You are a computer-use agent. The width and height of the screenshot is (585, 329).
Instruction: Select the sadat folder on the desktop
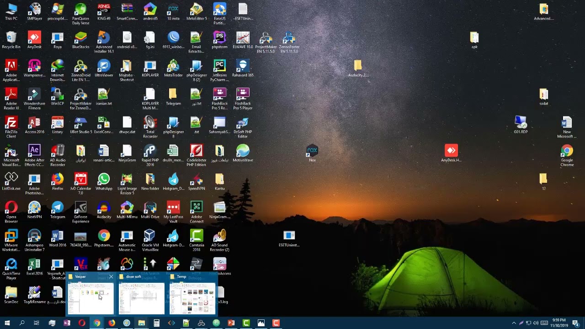click(543, 97)
